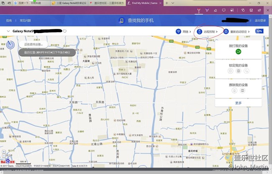Click the green ring my device icon
272x174 pixels.
click(x=239, y=52)
